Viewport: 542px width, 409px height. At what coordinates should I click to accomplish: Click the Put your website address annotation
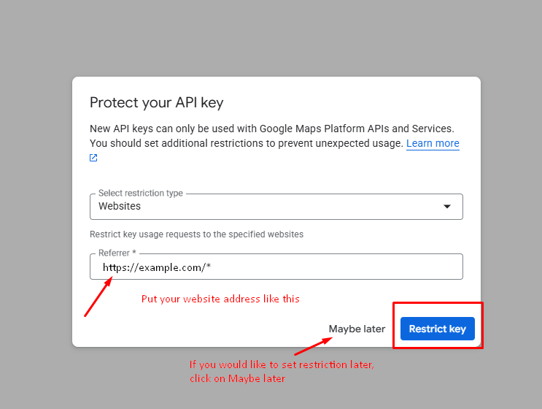pos(220,299)
